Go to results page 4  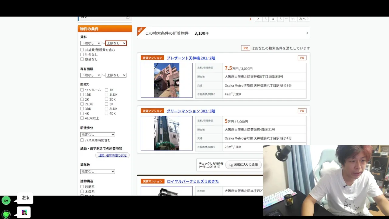coord(273,19)
